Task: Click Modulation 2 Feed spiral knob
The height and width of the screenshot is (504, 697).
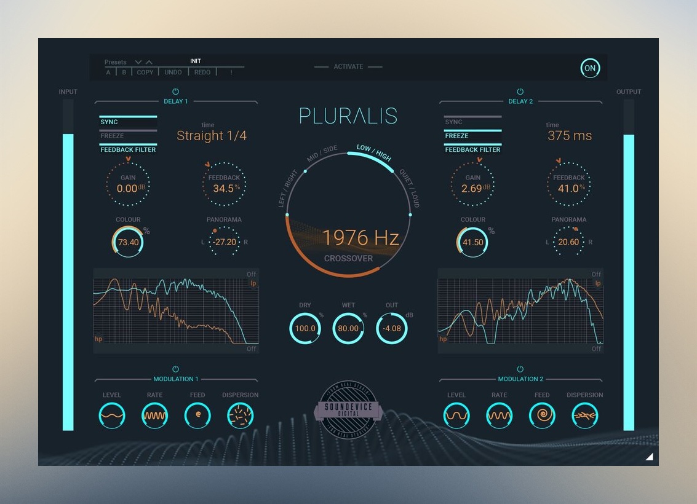Action: [542, 416]
